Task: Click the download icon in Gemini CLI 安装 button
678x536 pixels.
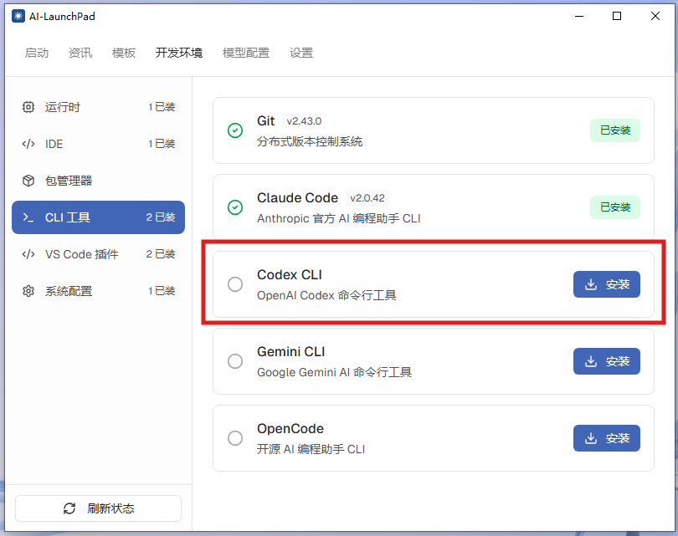Action: 591,361
